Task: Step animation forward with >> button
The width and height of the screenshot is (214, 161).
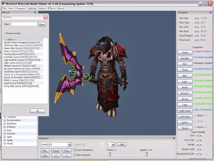Action: 67,156
